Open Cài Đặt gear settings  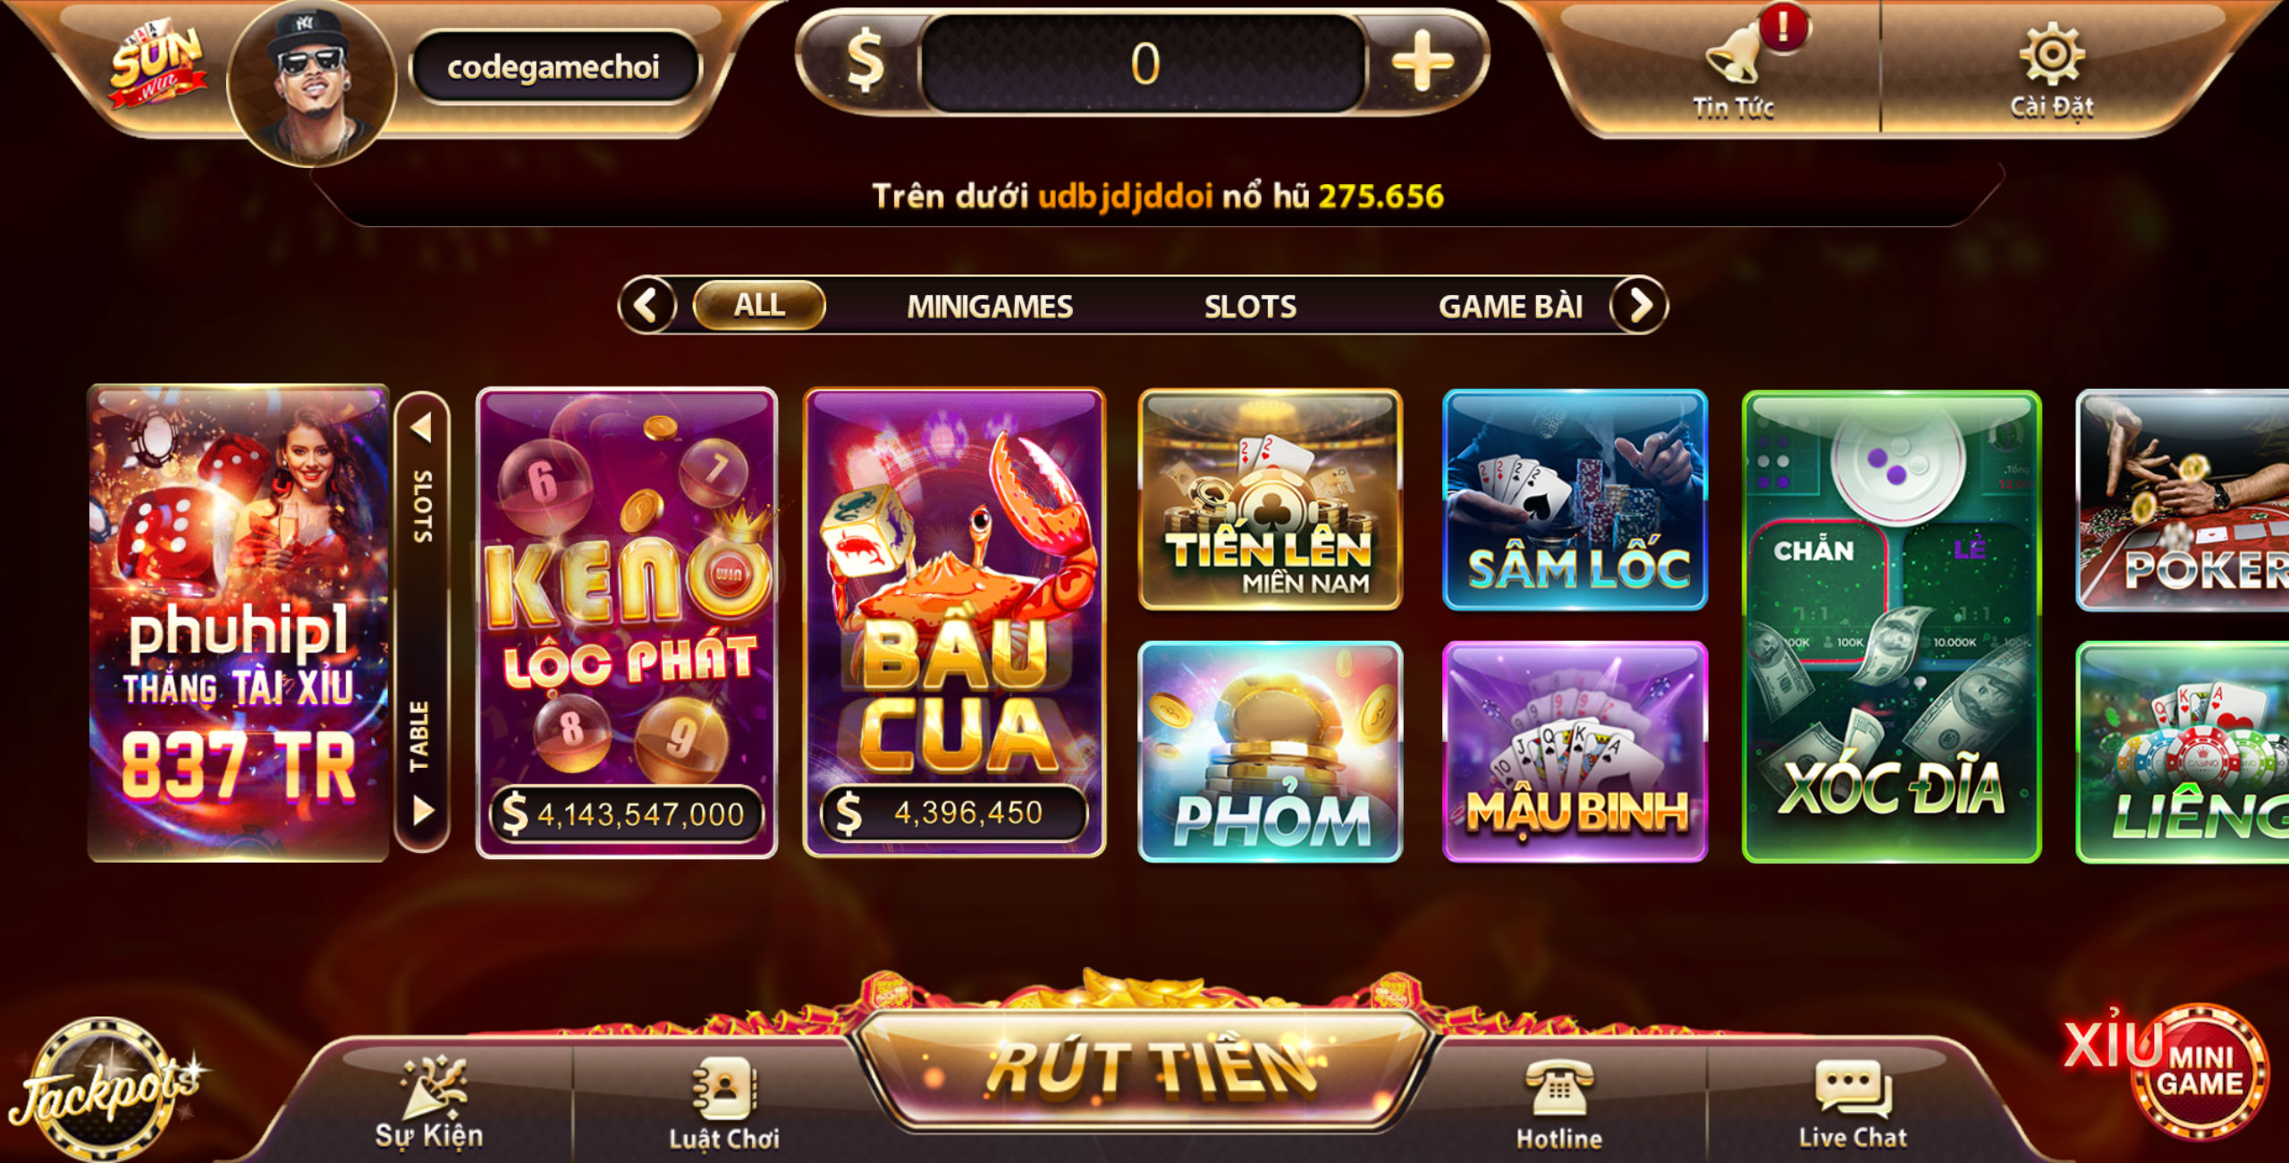[2051, 70]
